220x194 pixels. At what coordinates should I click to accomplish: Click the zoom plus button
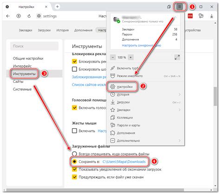130,57
